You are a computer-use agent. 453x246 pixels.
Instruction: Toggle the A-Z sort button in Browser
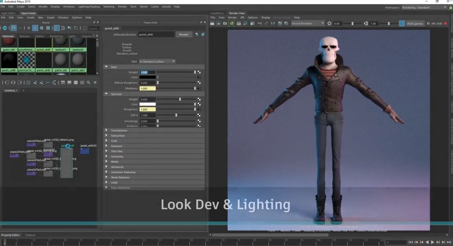(x=56, y=28)
